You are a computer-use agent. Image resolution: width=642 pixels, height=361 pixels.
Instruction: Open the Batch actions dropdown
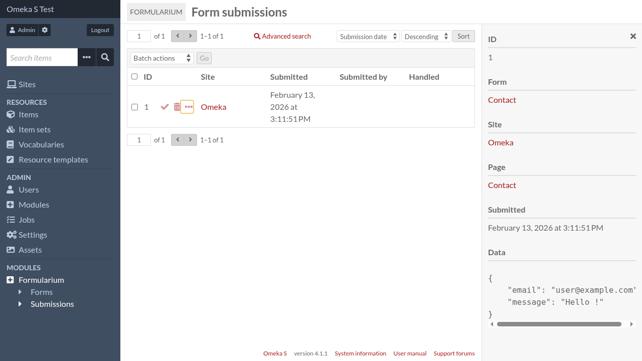point(161,58)
